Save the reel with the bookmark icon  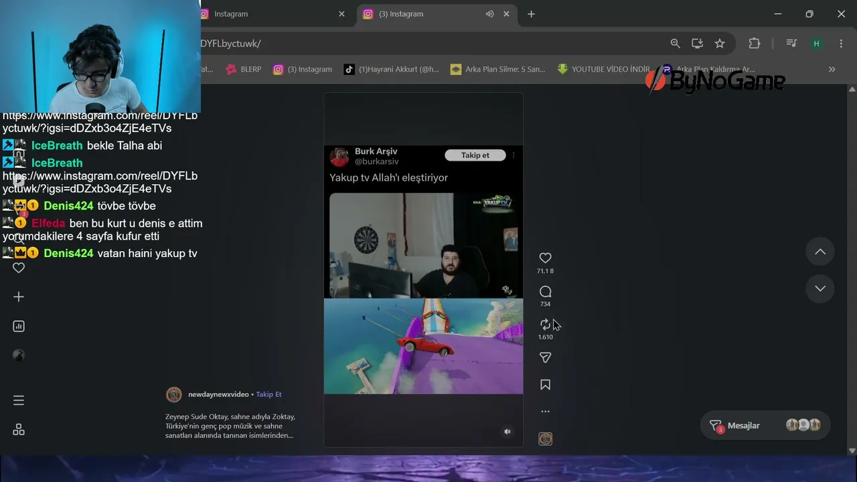coord(545,385)
